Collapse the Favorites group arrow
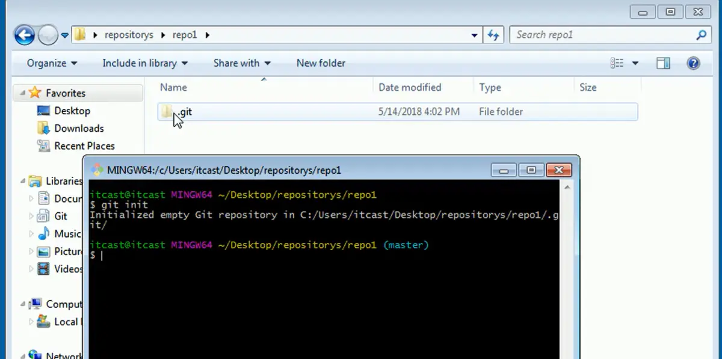The height and width of the screenshot is (359, 722). (x=22, y=93)
